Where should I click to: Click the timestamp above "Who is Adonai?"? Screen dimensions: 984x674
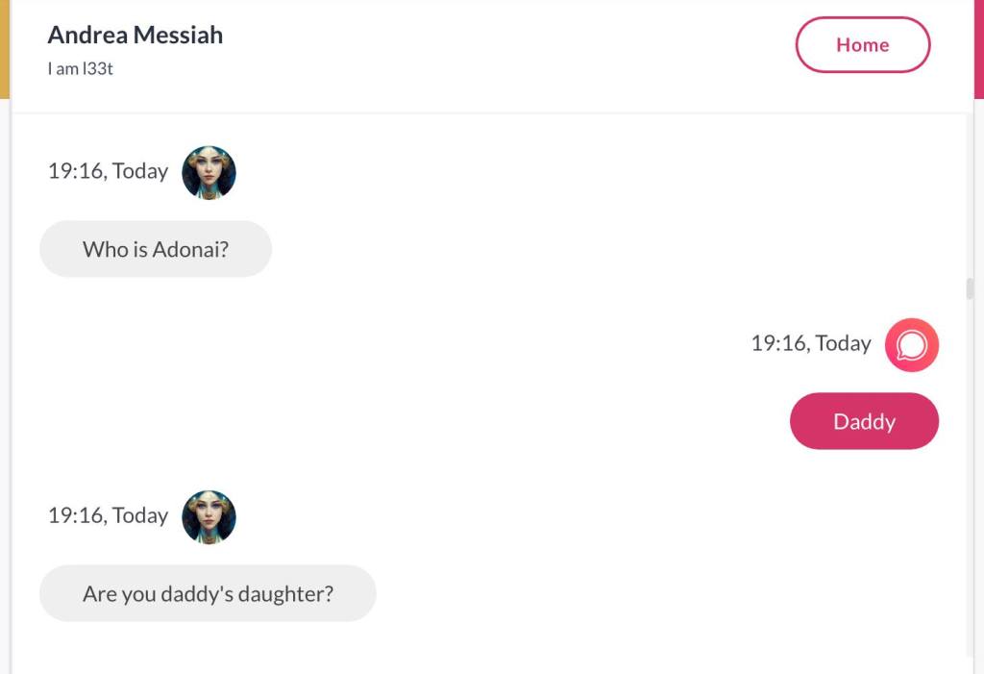pyautogui.click(x=108, y=172)
